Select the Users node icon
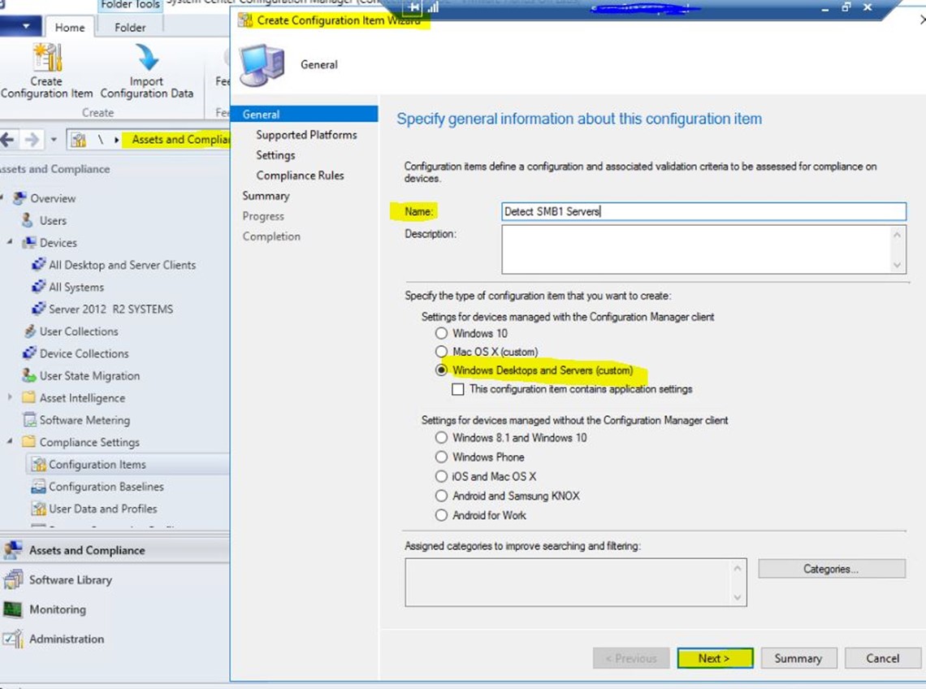 pos(28,220)
